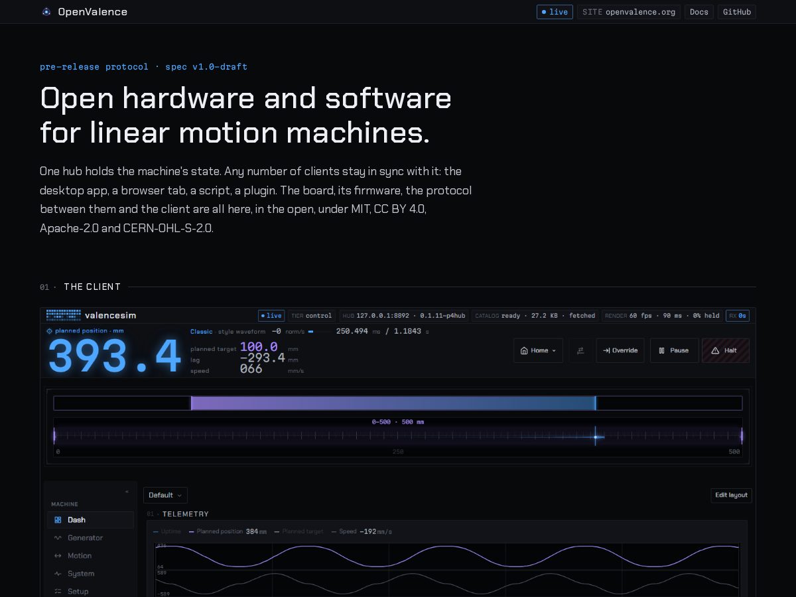Click the planned position crosshair icon
The width and height of the screenshot is (796, 597).
(x=49, y=331)
